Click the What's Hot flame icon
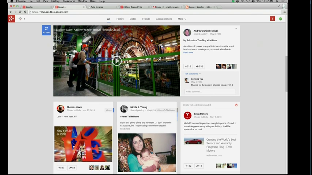 (x=236, y=105)
